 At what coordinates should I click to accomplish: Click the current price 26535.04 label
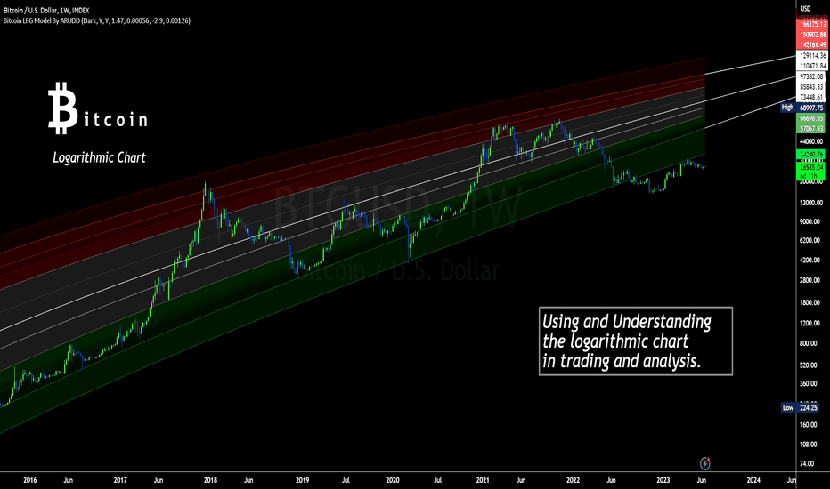tap(811, 167)
